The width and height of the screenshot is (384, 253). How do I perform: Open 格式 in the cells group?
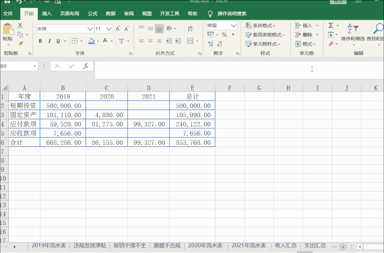click(305, 44)
